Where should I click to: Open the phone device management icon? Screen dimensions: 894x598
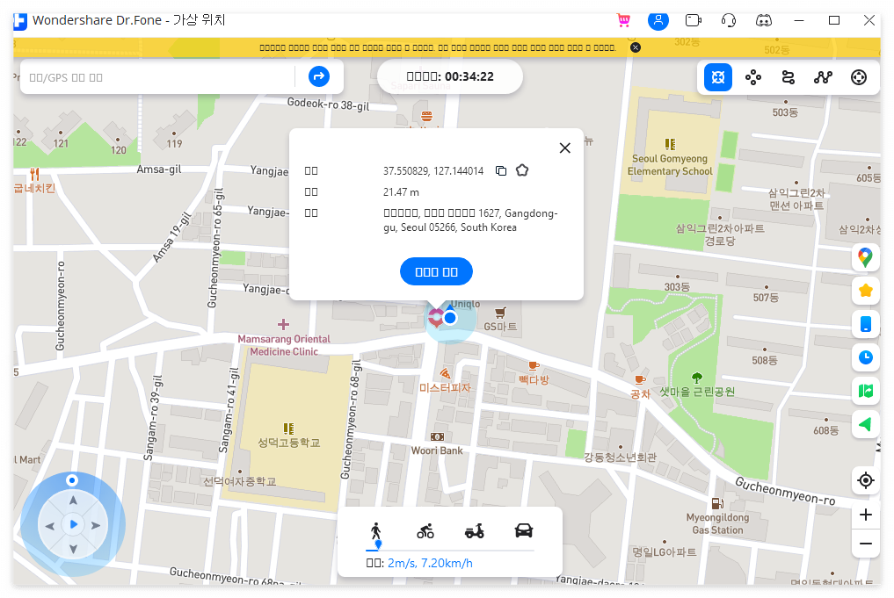[x=866, y=324]
